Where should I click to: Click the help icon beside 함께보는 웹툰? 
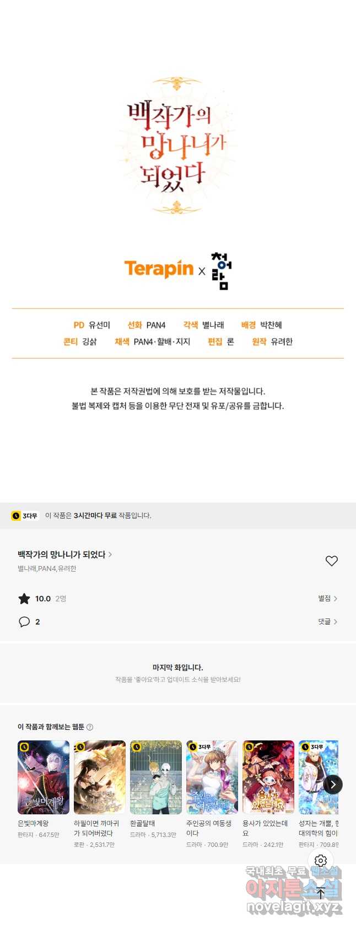[90, 727]
